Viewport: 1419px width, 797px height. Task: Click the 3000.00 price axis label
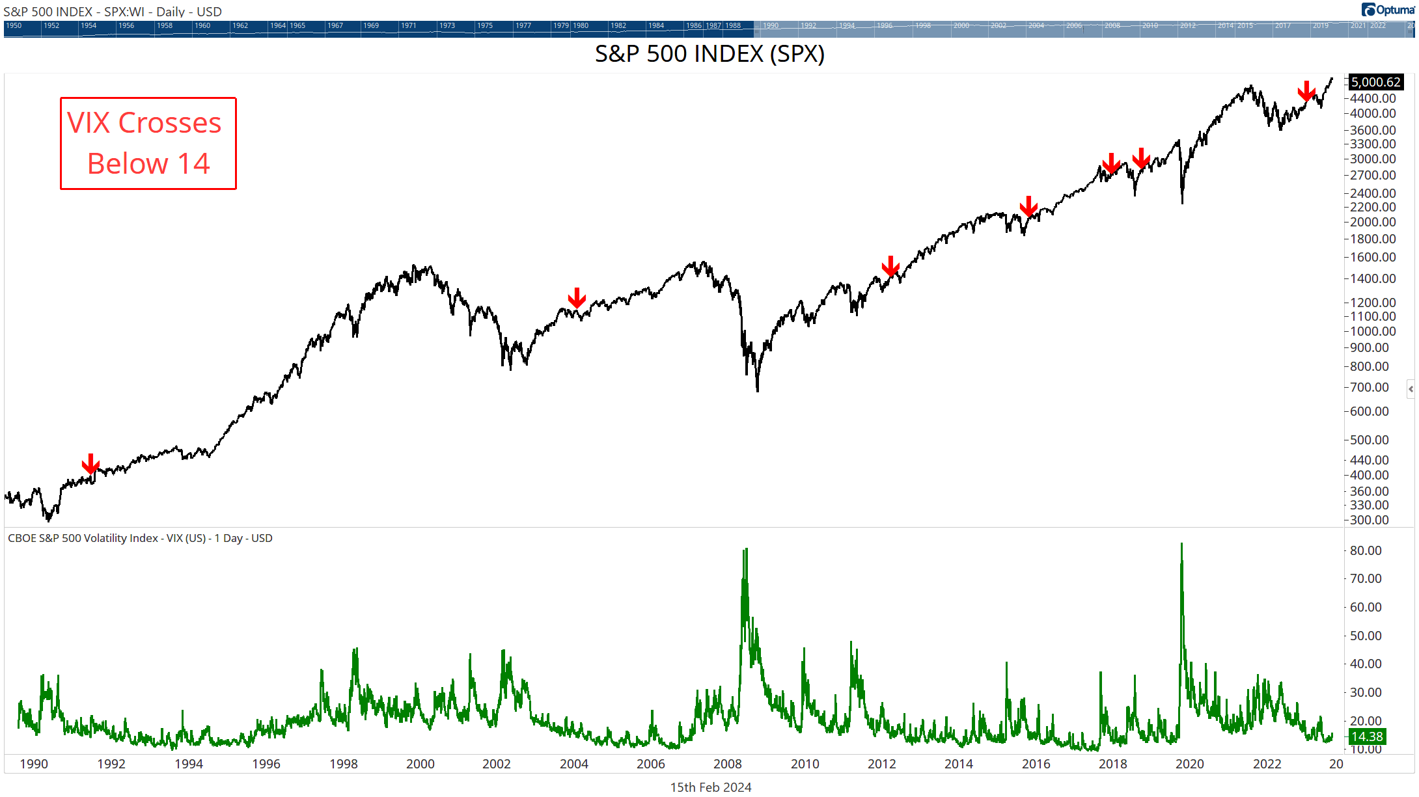click(1373, 159)
